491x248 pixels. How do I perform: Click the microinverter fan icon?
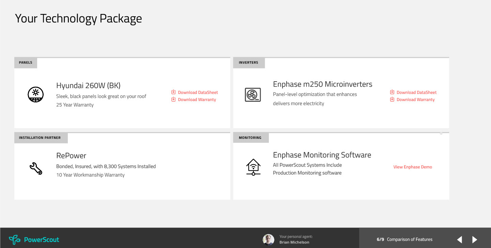click(253, 95)
